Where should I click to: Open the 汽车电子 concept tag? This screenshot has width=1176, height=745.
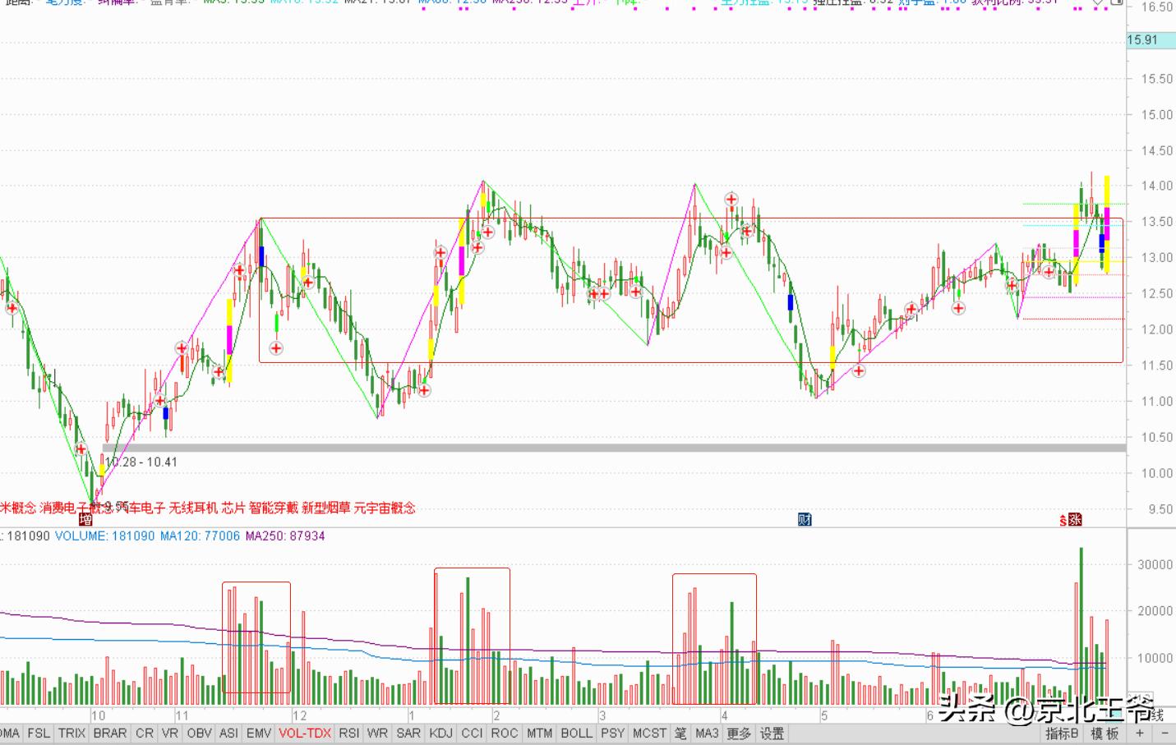click(x=141, y=508)
